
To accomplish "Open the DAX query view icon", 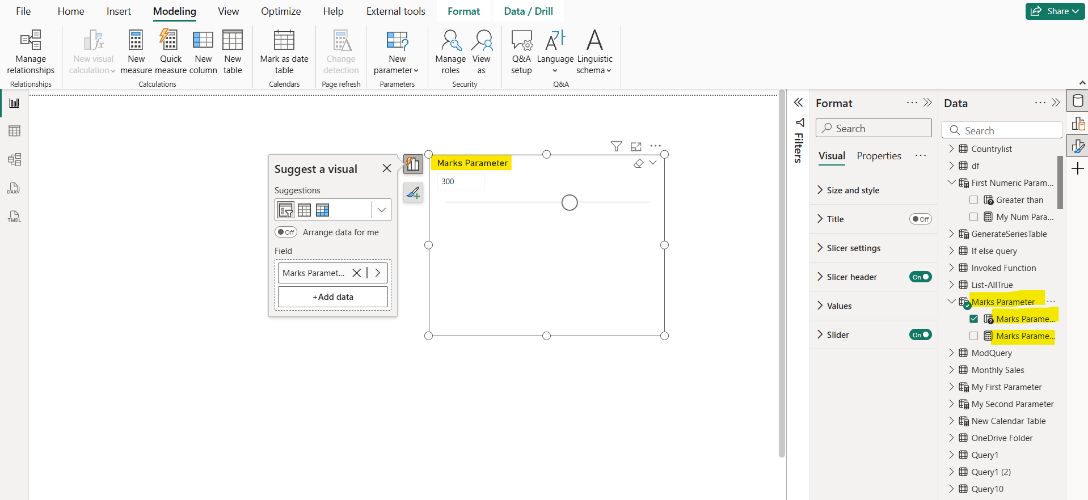I will pyautogui.click(x=14, y=188).
